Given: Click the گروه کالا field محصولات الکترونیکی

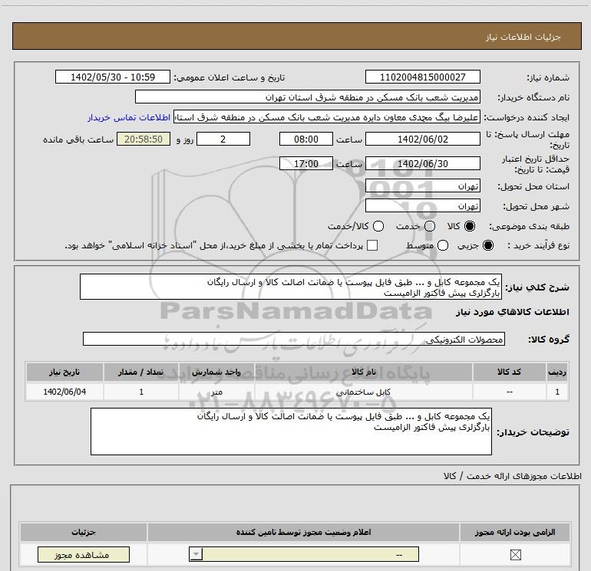Looking at the screenshot, I should pos(294,339).
